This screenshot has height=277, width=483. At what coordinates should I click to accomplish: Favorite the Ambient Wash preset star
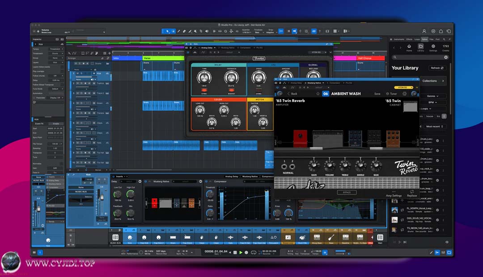[x=318, y=94]
